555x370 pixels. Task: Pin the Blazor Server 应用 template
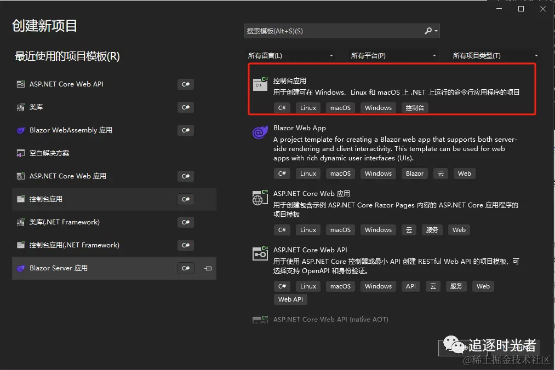tap(208, 269)
